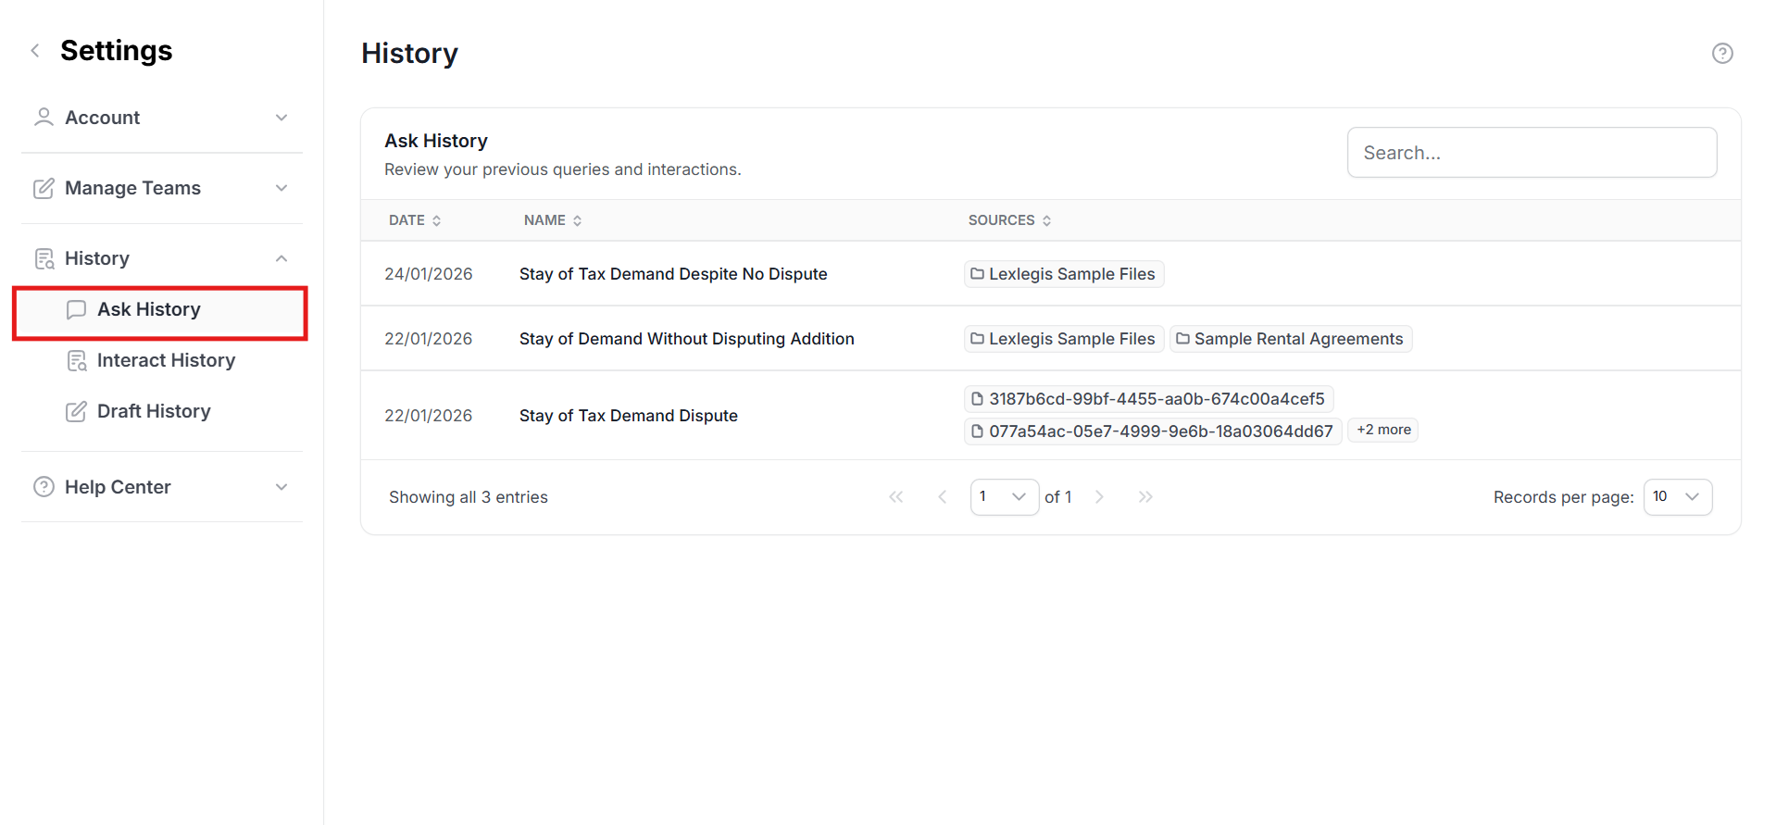Click the back arrow beside Settings
This screenshot has height=825, width=1776.
pos(35,51)
